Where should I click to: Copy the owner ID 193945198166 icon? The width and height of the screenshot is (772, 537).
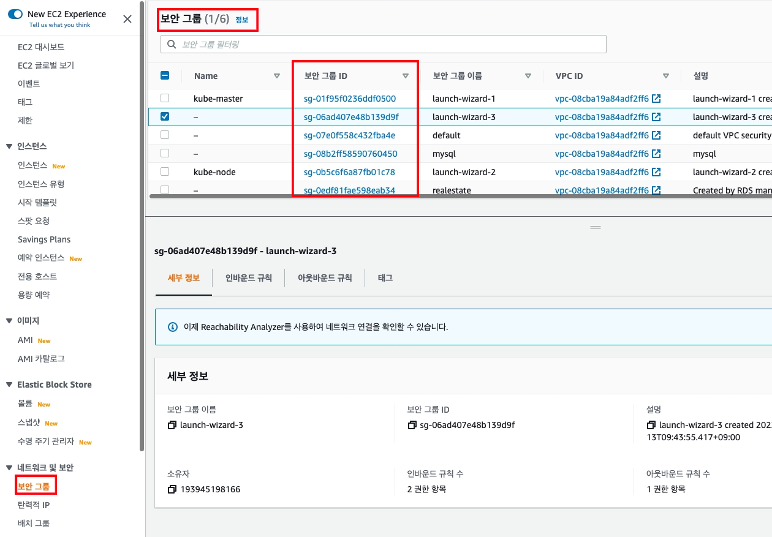click(172, 489)
